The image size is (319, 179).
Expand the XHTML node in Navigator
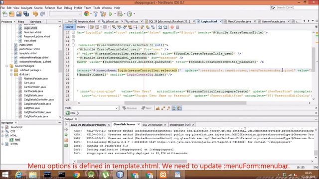tap(2, 144)
